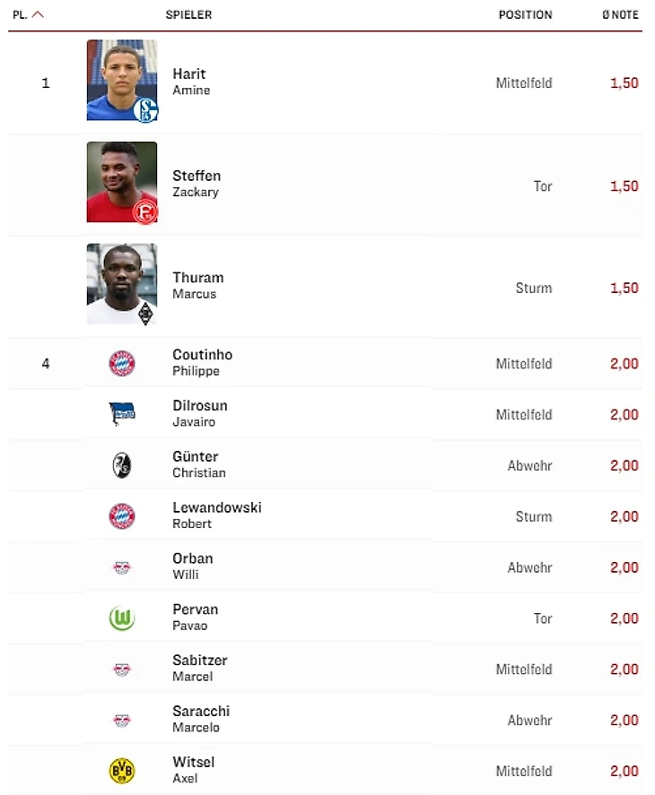The width and height of the screenshot is (655, 795).
Task: Click Bayern logo next to Lewandowski
Action: click(122, 516)
